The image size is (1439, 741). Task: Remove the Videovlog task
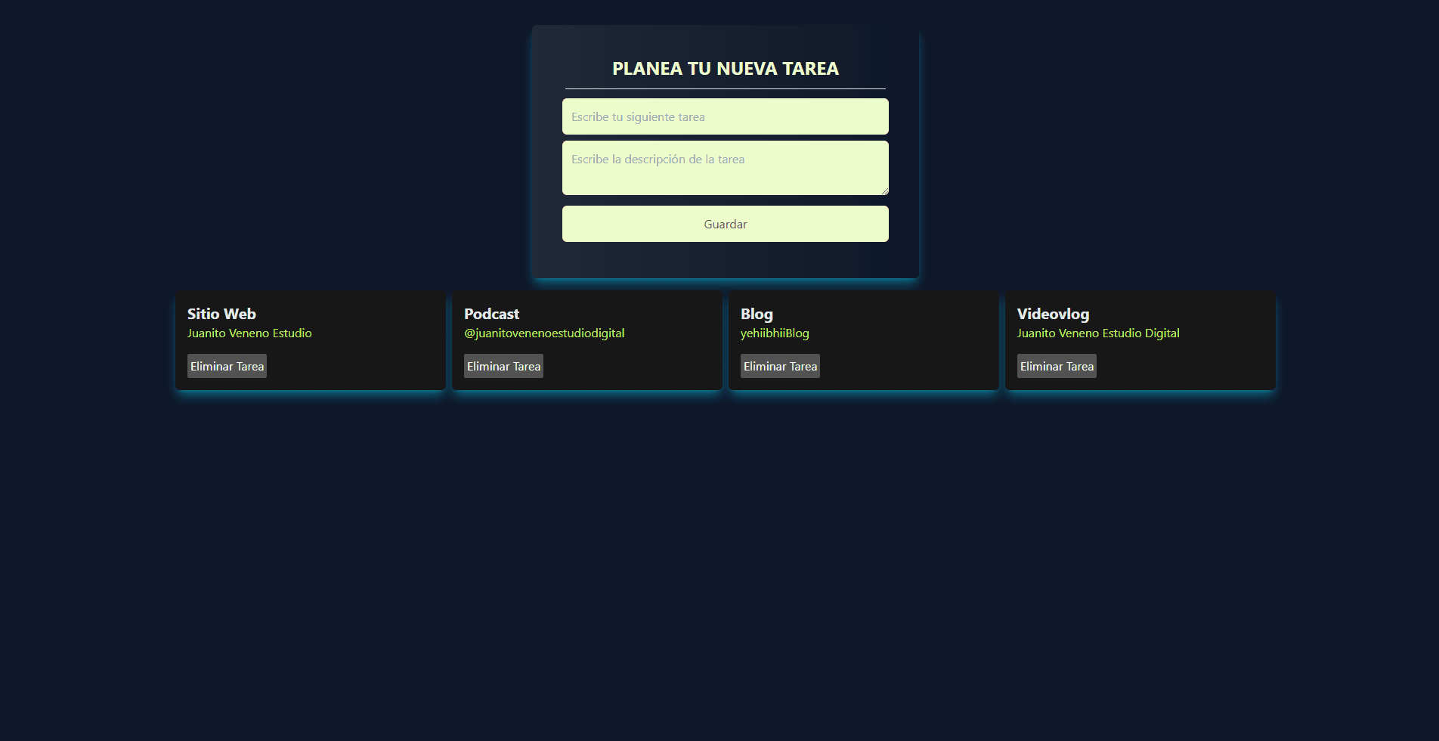1057,366
